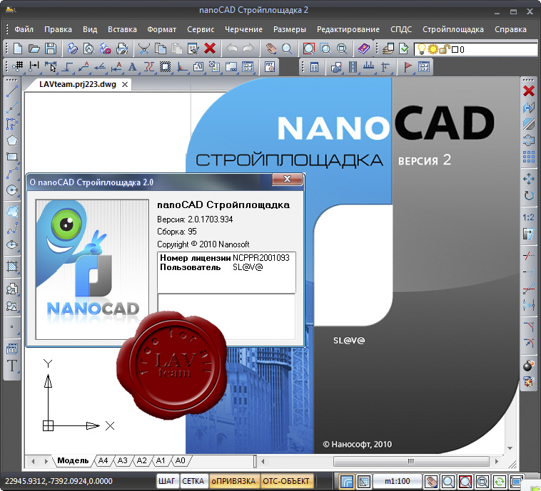Toggle оПРИВЯЗКА object snap

pyautogui.click(x=233, y=481)
